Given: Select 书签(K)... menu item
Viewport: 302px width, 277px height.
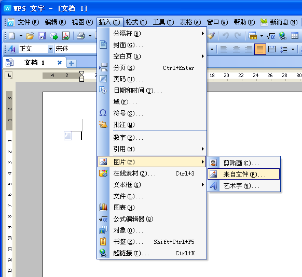Looking at the screenshot, I should coord(152,242).
